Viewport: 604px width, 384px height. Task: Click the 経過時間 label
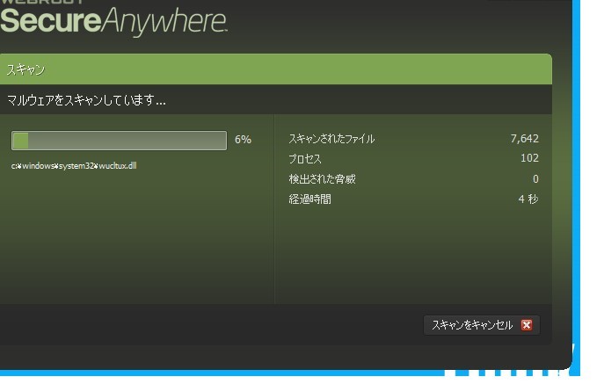[x=310, y=199]
